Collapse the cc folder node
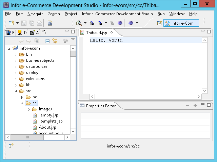The width and height of the screenshot is (217, 162). tap(22, 103)
